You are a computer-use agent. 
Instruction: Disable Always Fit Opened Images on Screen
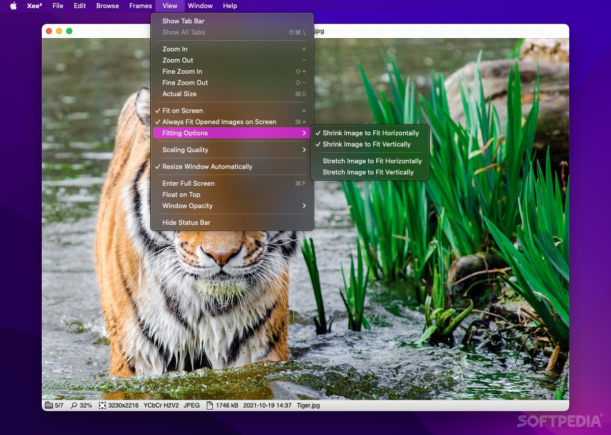pos(219,122)
